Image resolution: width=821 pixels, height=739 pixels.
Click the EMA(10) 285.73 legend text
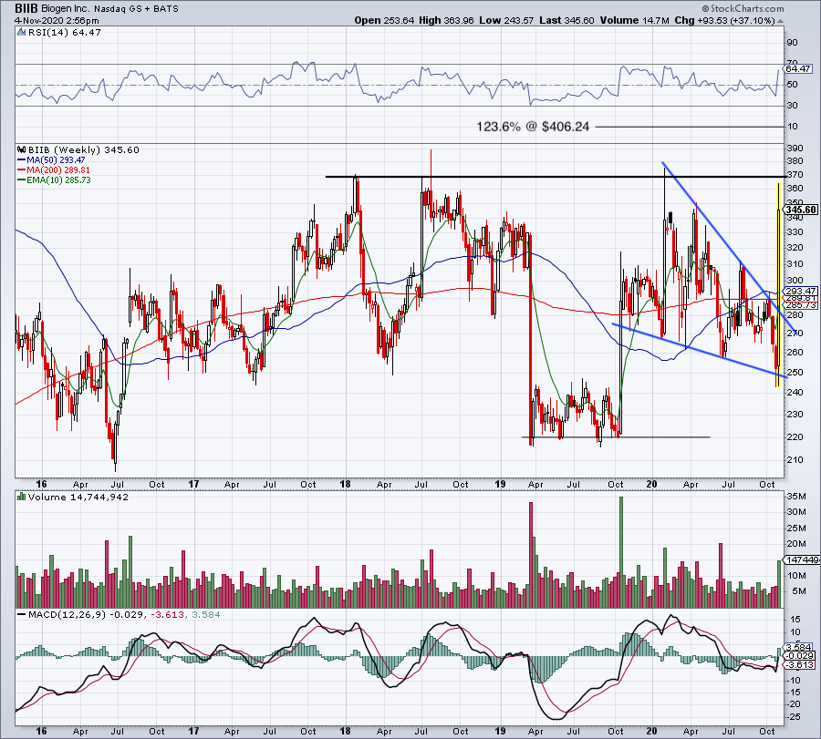pyautogui.click(x=58, y=180)
